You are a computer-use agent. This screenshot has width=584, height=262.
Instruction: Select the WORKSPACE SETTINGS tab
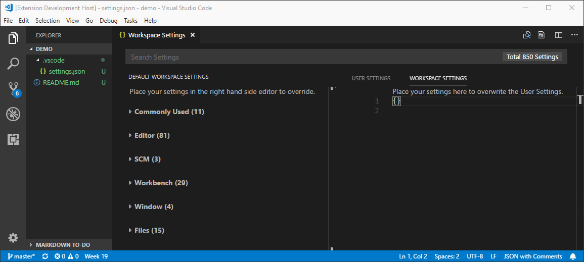438,78
